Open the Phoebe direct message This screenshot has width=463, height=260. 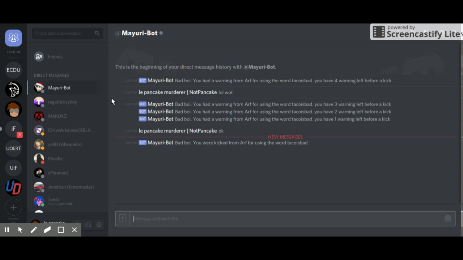coord(65,159)
